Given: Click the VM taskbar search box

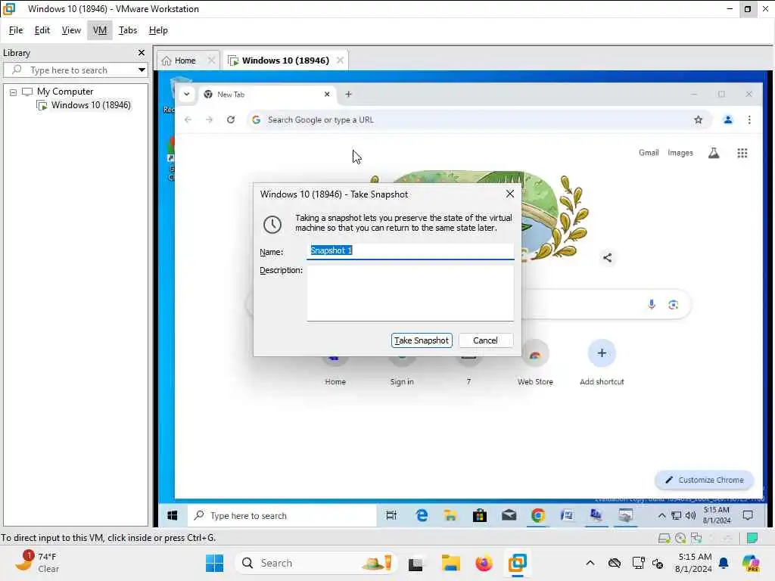Looking at the screenshot, I should (282, 516).
